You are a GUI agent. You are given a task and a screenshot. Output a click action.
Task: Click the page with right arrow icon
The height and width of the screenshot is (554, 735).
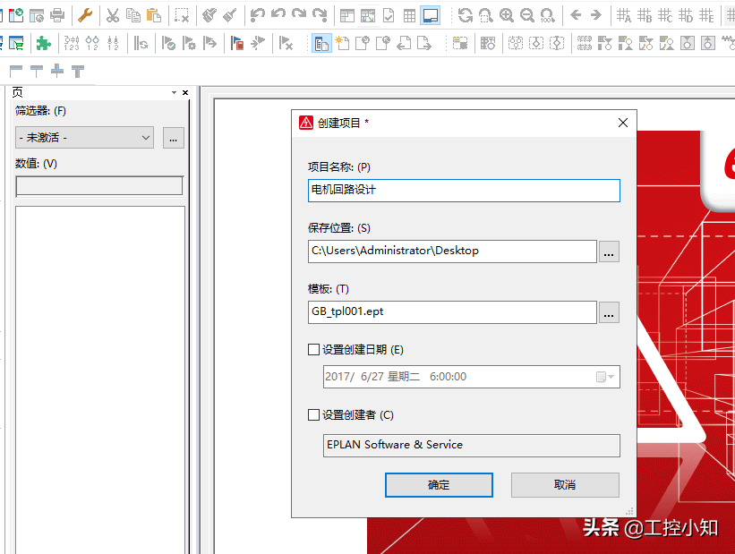424,44
